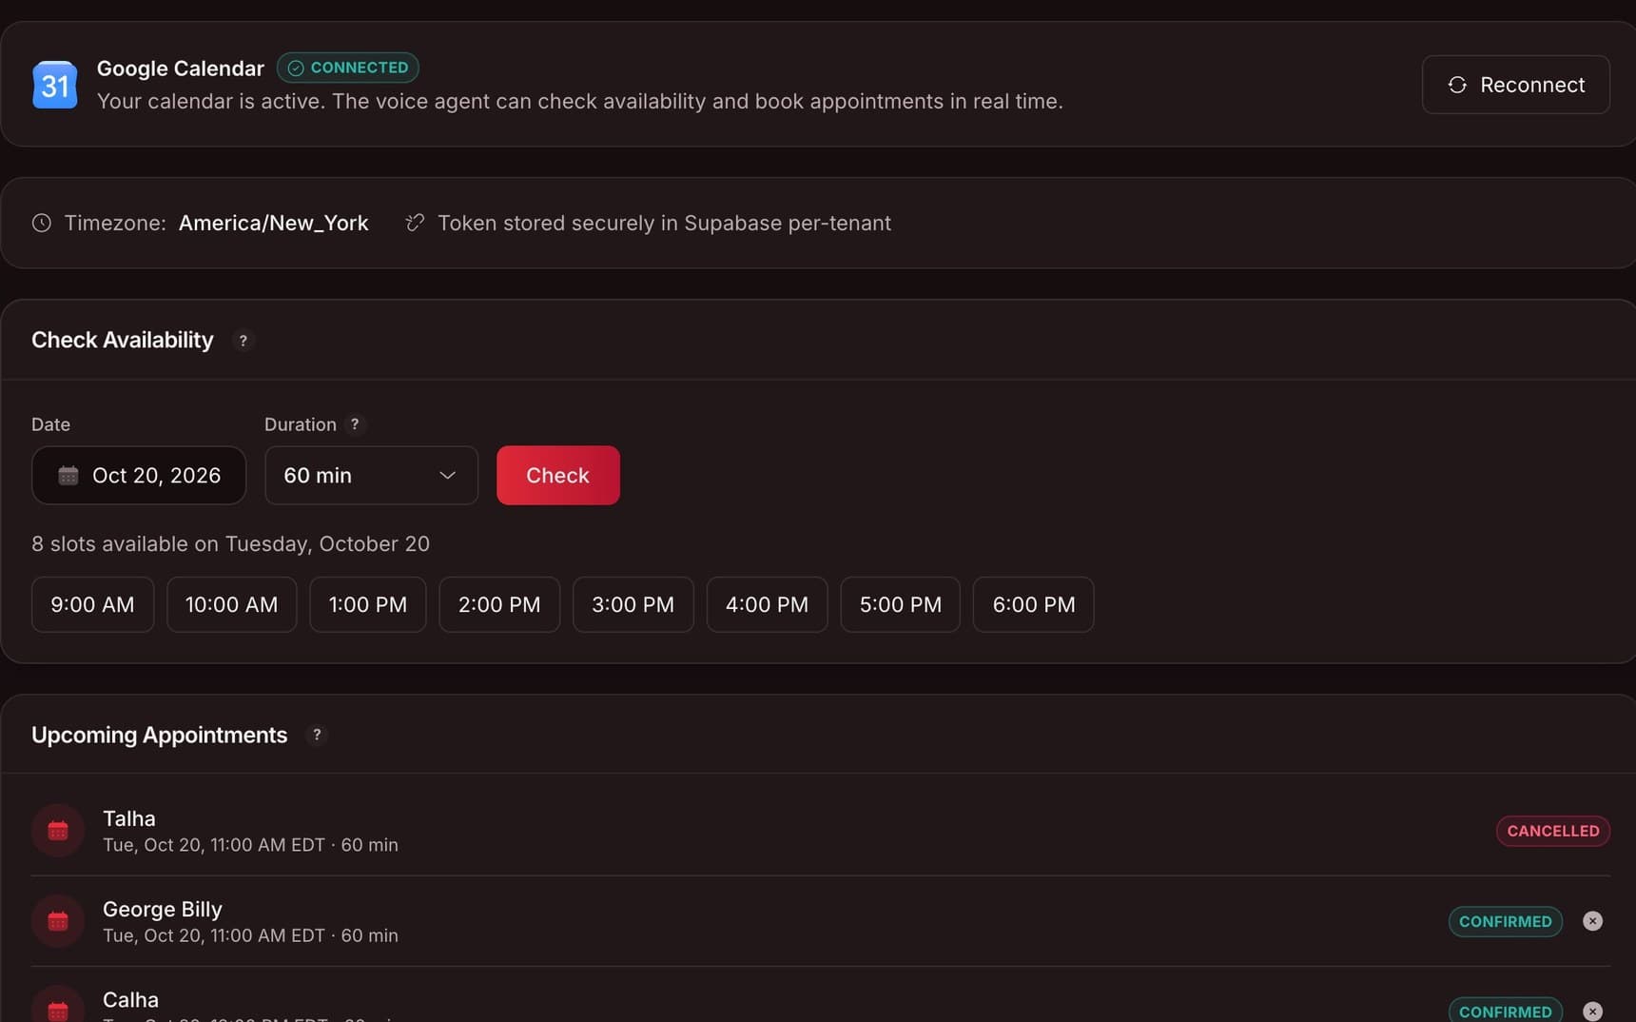Click the Reconnect button
Viewport: 1636px width, 1022px height.
(x=1515, y=85)
